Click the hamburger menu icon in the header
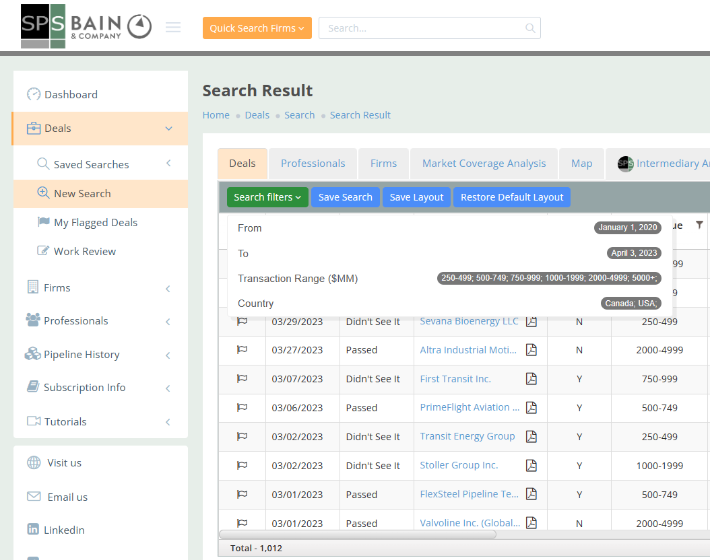The image size is (710, 560). (173, 28)
